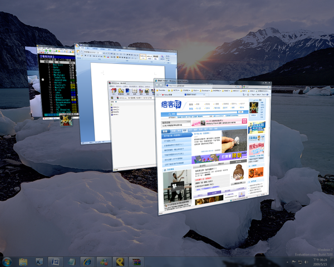Click the Yahoo tab in Internet Explorer
Screen dimensions: 334x267
coord(167,94)
